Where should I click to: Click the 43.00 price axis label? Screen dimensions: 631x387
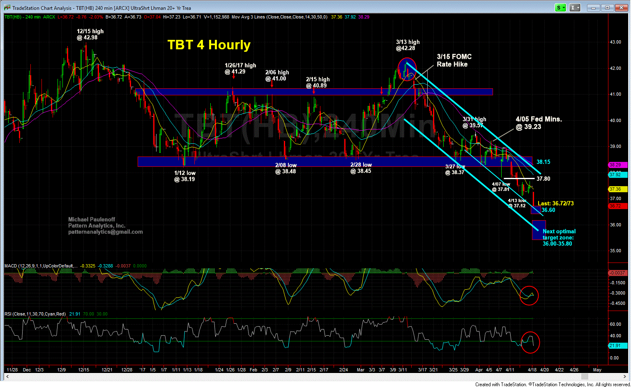[615, 42]
